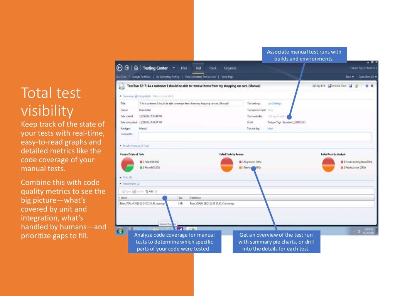Select the Brian_VSALM coverage attachment row
Viewport: 395px width, 296px height.
pyautogui.click(x=246, y=203)
